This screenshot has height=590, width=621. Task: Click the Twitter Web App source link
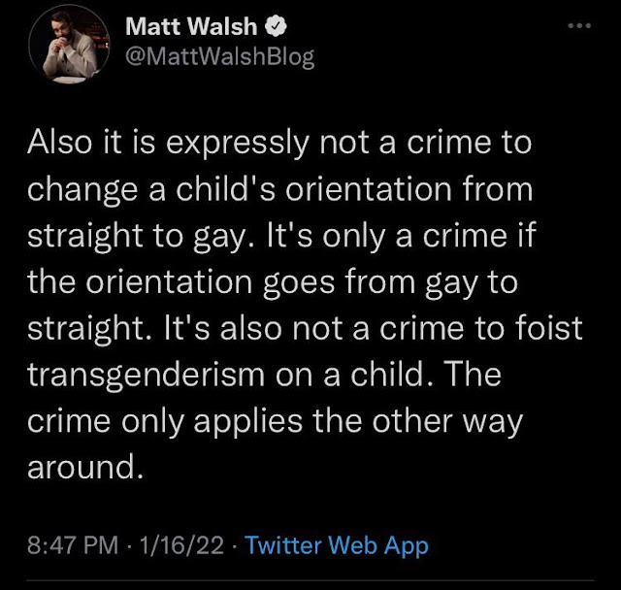tap(337, 545)
